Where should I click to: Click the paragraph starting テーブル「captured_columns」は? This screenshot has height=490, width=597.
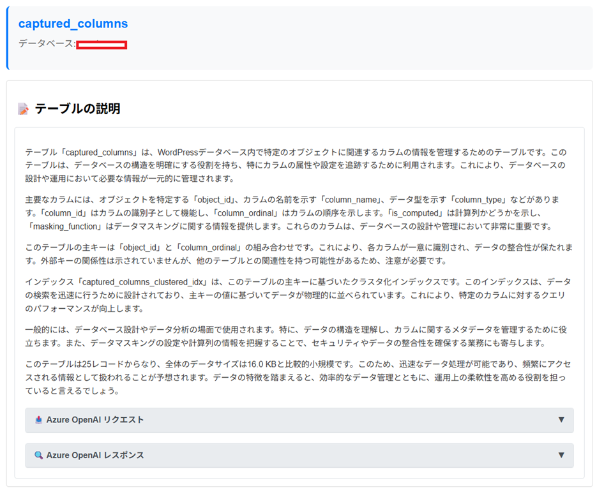click(297, 165)
